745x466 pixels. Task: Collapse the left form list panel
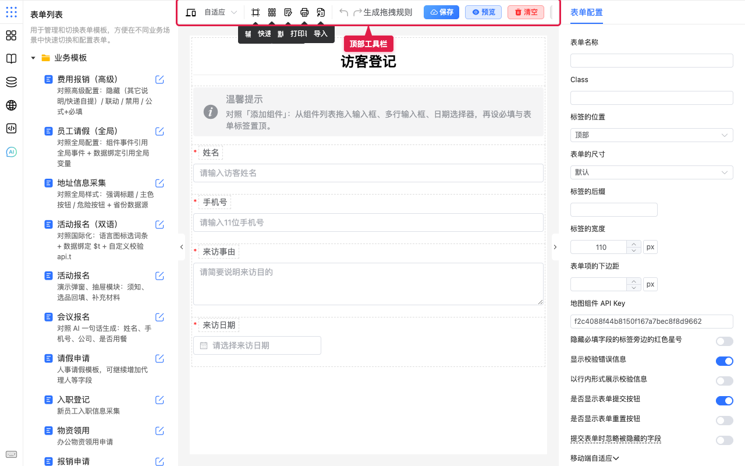(181, 247)
